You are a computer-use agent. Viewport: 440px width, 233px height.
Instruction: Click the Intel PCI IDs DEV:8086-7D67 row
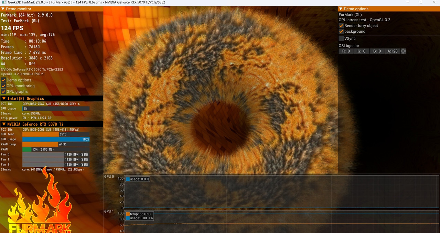point(40,104)
